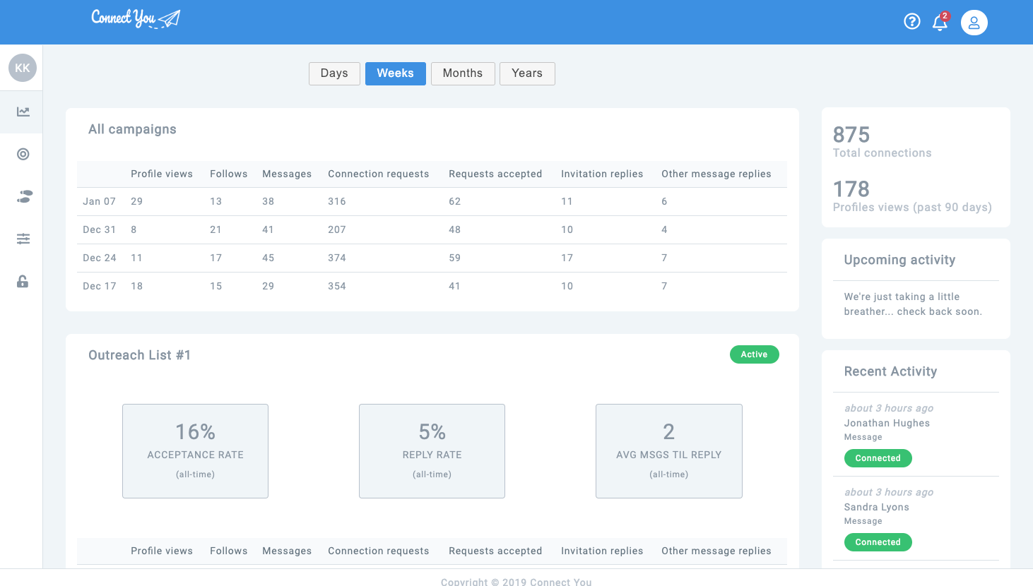Click Invitation replies header in All campaigns table
Viewport: 1033px width, 586px height.
pyautogui.click(x=602, y=174)
